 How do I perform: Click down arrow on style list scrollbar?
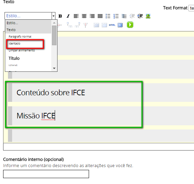point(54,68)
